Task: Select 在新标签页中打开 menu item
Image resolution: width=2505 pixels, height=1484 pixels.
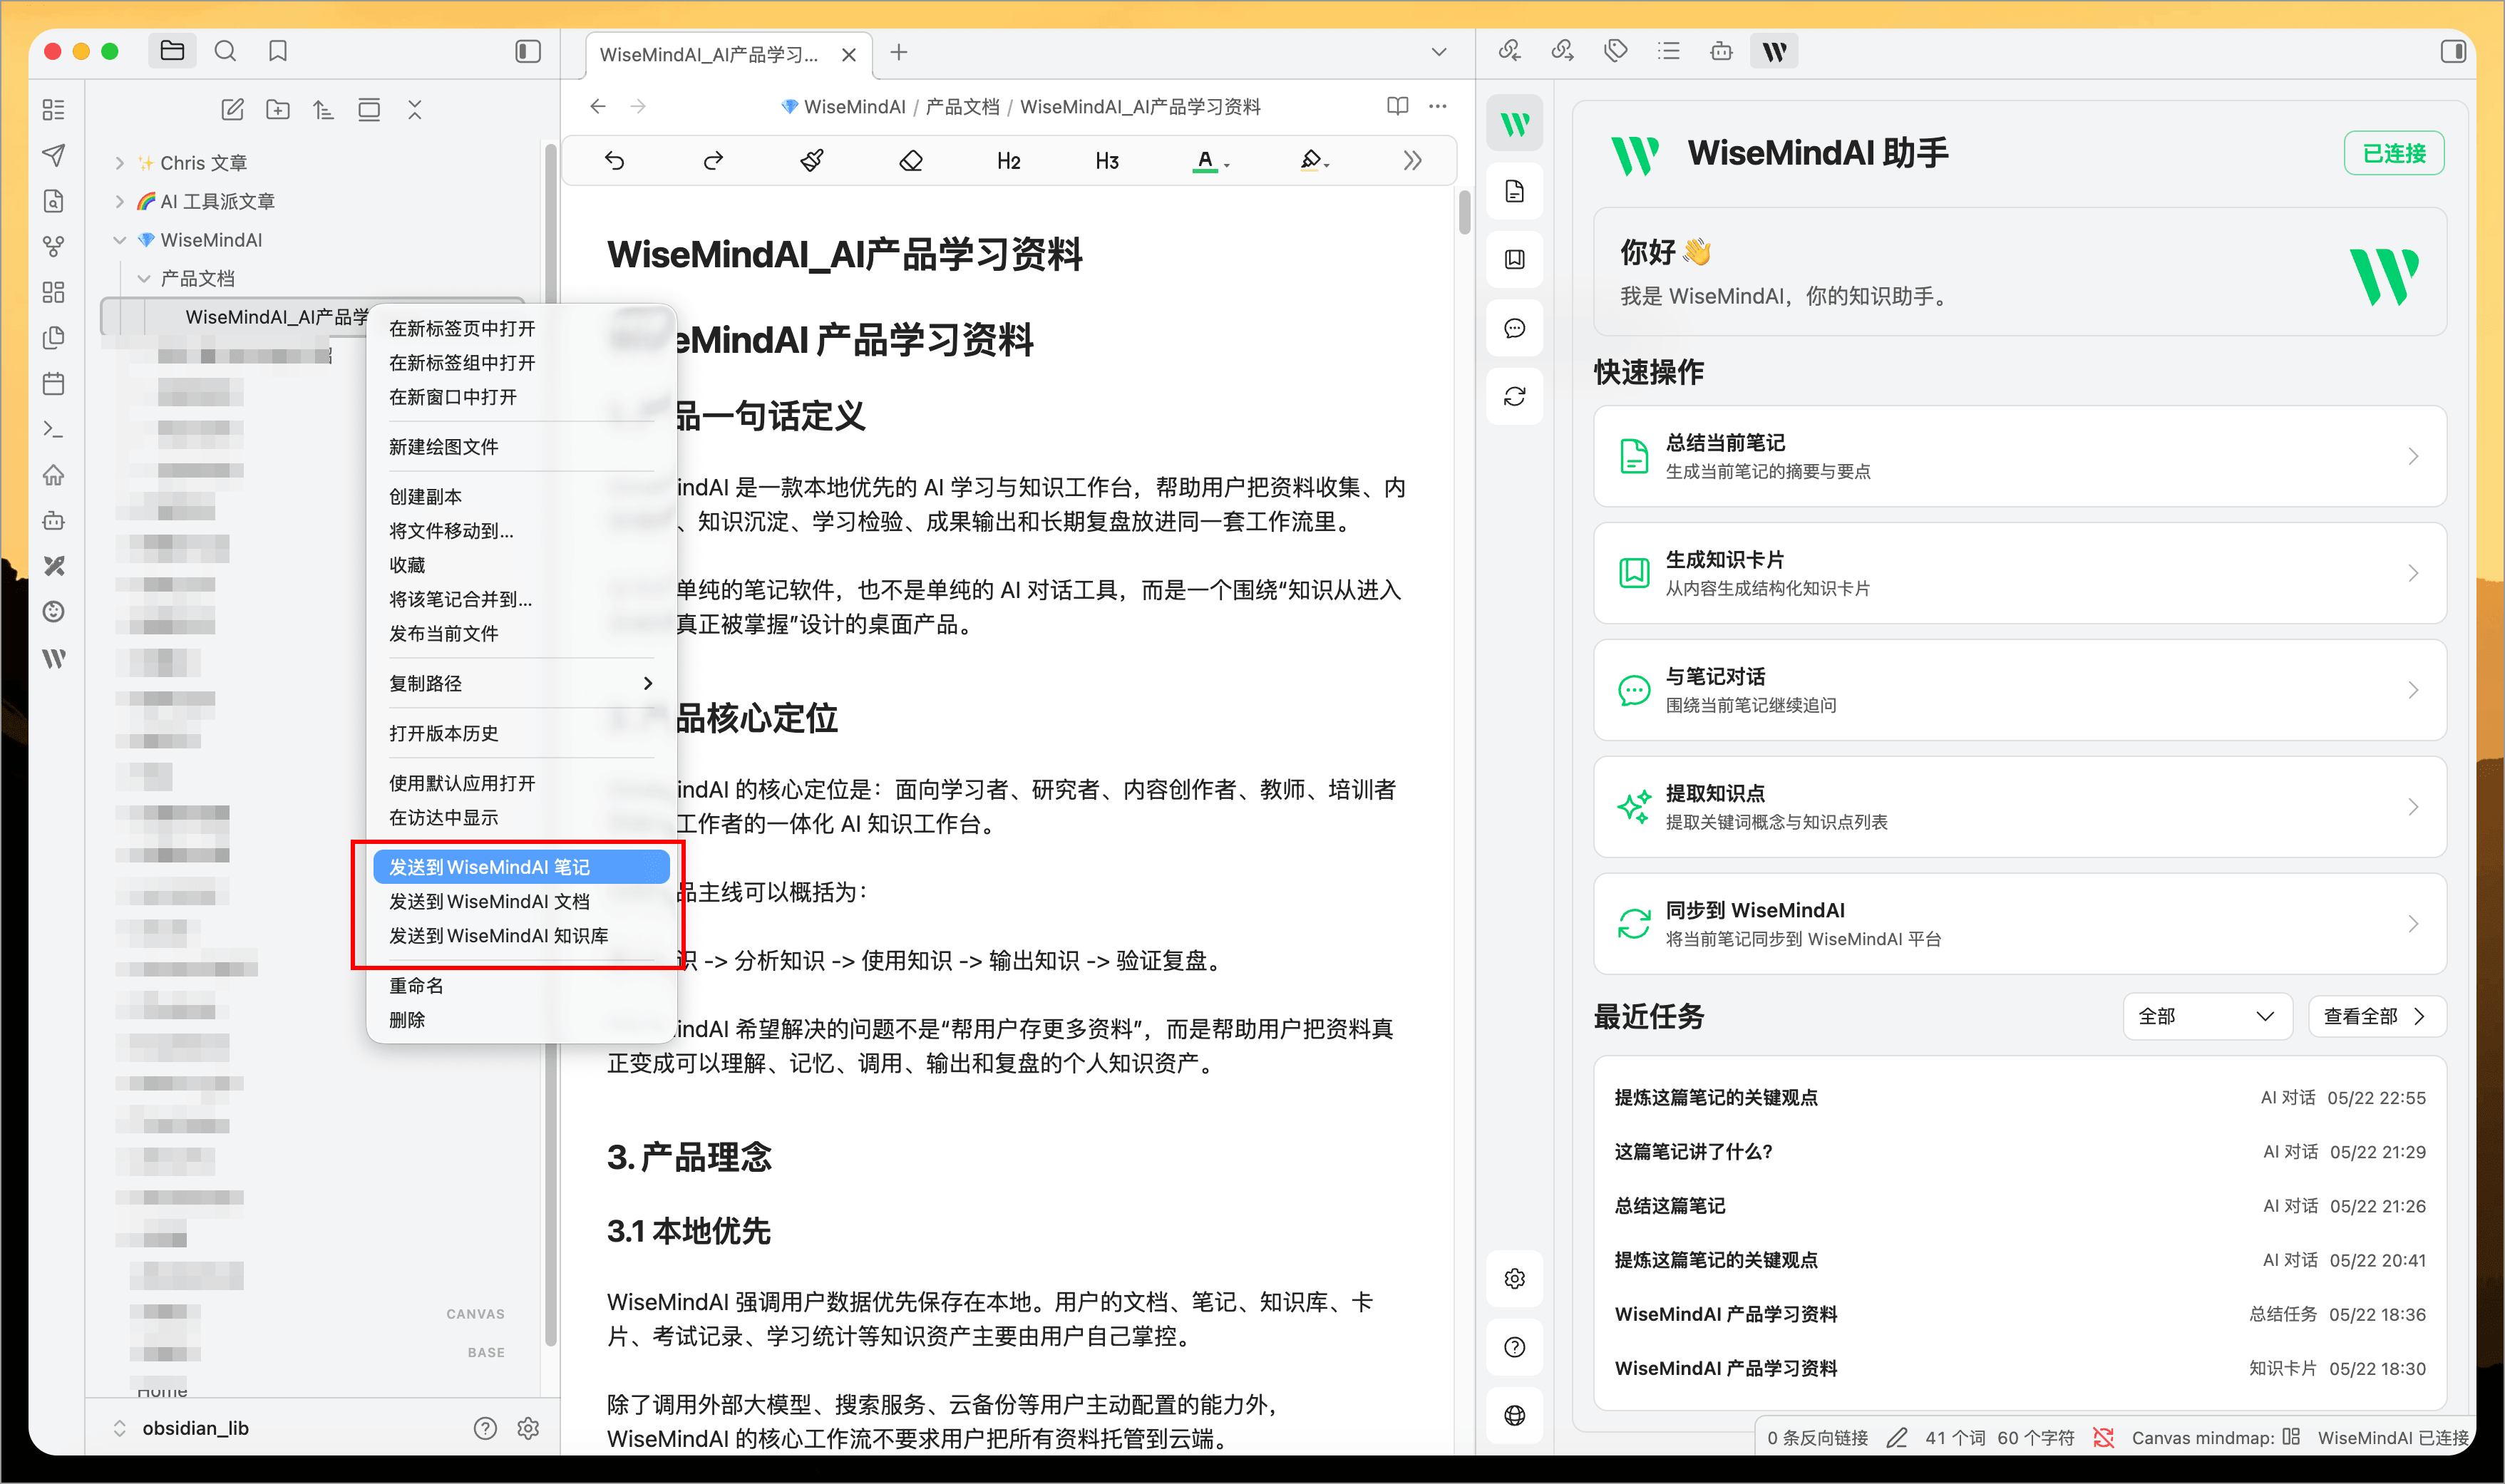Action: [x=521, y=328]
